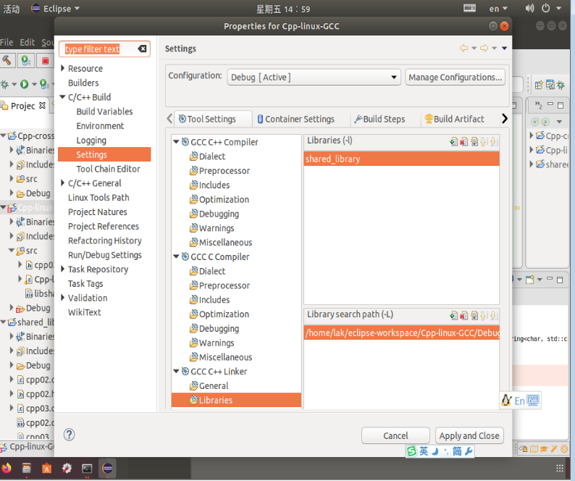Screen dimensions: 575x481
Task: Add a library in Libraries (-l) toolbar
Action: [x=454, y=142]
